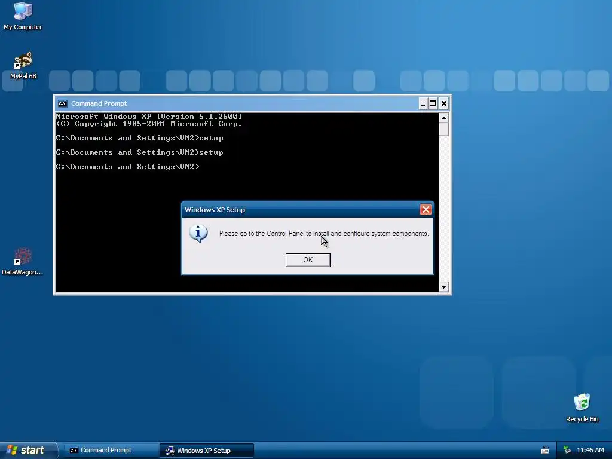Close the Command Prompt window
Screen dimensions: 612x459
tap(444, 103)
